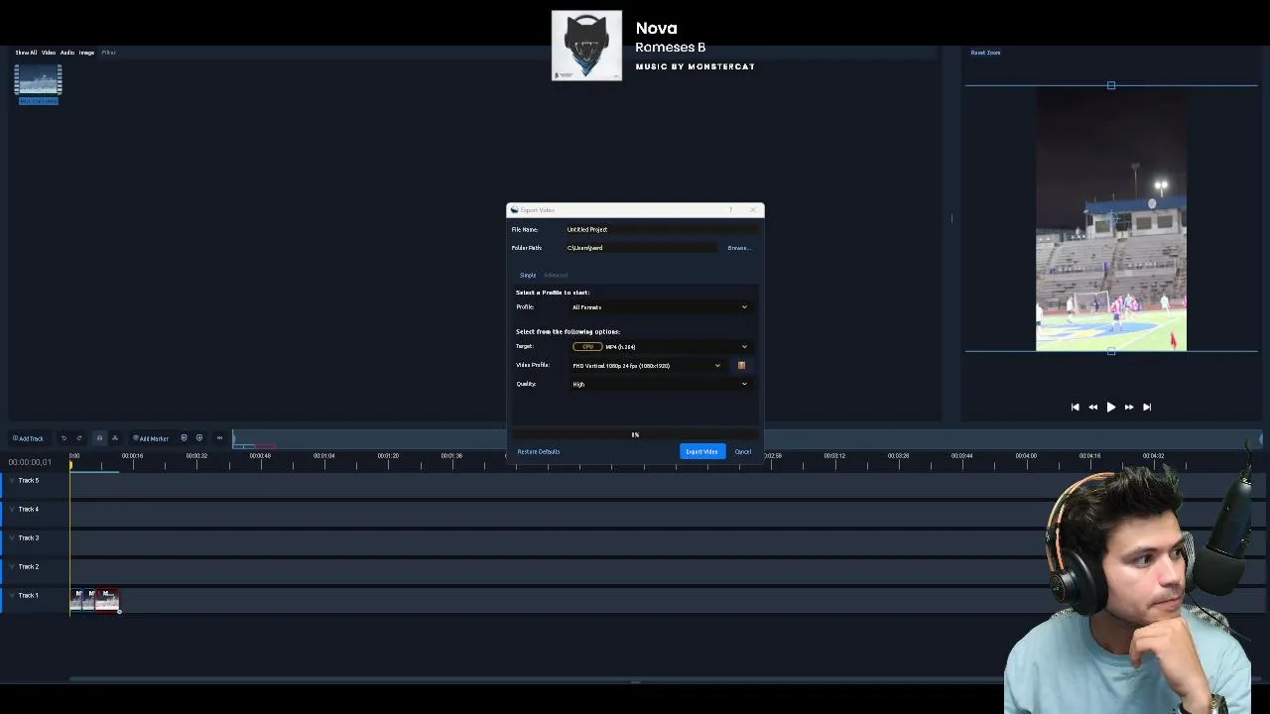
Task: Select the video clip thumbnail in media bin
Action: (39, 84)
